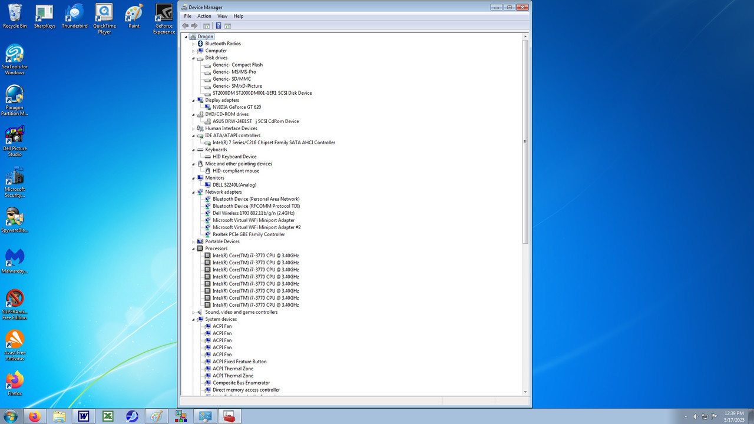Image resolution: width=754 pixels, height=424 pixels.
Task: Open Help via the blue question-mark toolbar icon
Action: [219, 26]
